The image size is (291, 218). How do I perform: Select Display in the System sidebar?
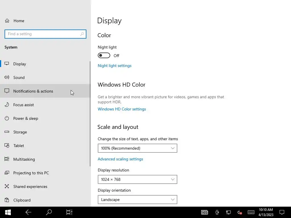tap(45, 64)
